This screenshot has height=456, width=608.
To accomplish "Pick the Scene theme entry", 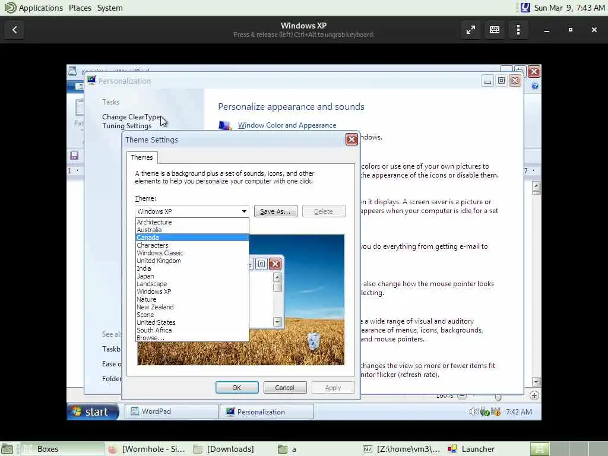I will click(192, 315).
